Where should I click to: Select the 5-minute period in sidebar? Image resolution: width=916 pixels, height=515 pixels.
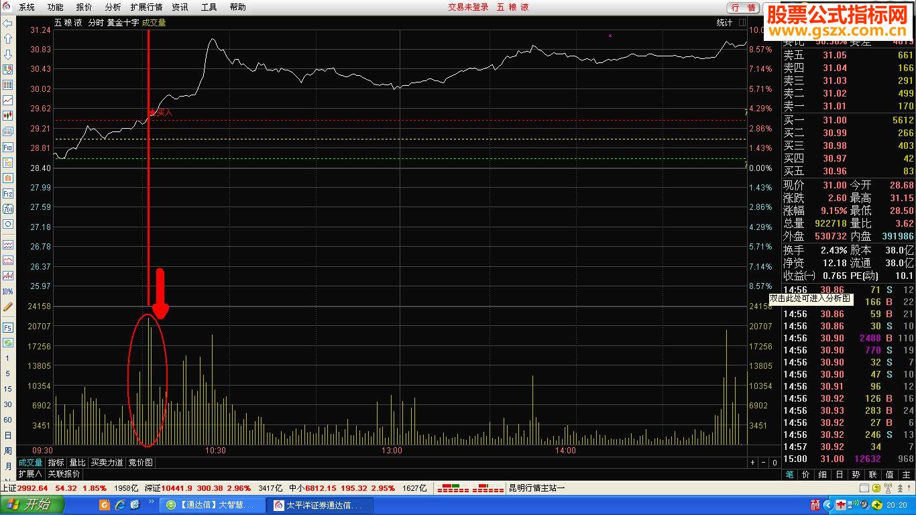point(8,374)
